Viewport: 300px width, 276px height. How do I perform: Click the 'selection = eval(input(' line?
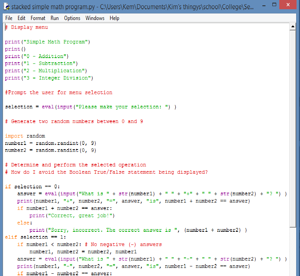[x=91, y=107]
